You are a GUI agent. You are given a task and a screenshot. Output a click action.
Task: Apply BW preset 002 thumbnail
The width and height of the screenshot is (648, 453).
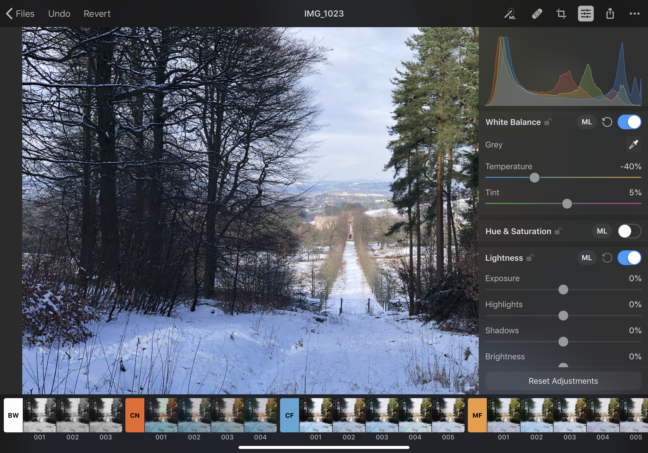(x=72, y=415)
